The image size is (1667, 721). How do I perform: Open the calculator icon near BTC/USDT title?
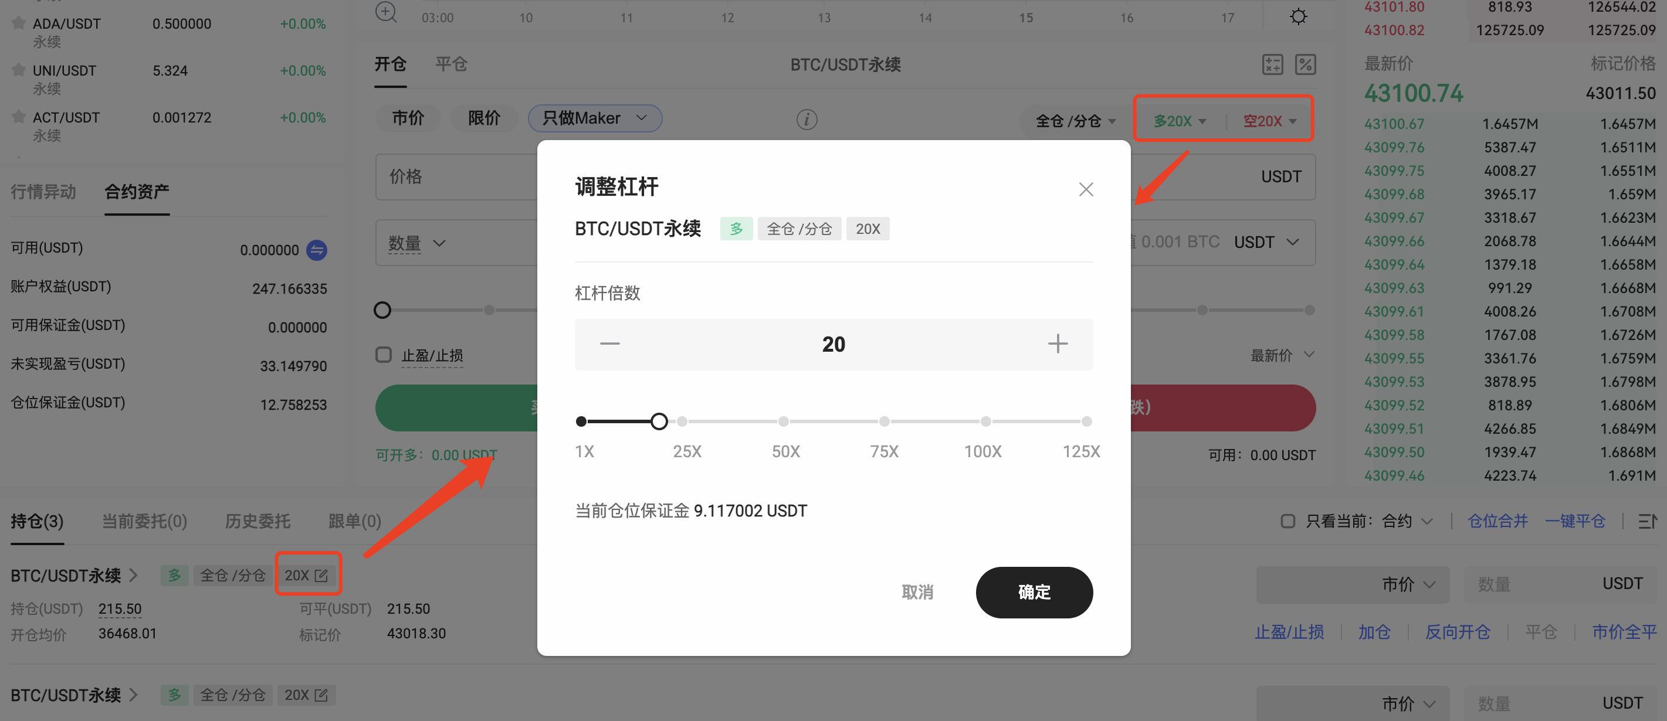1272,64
